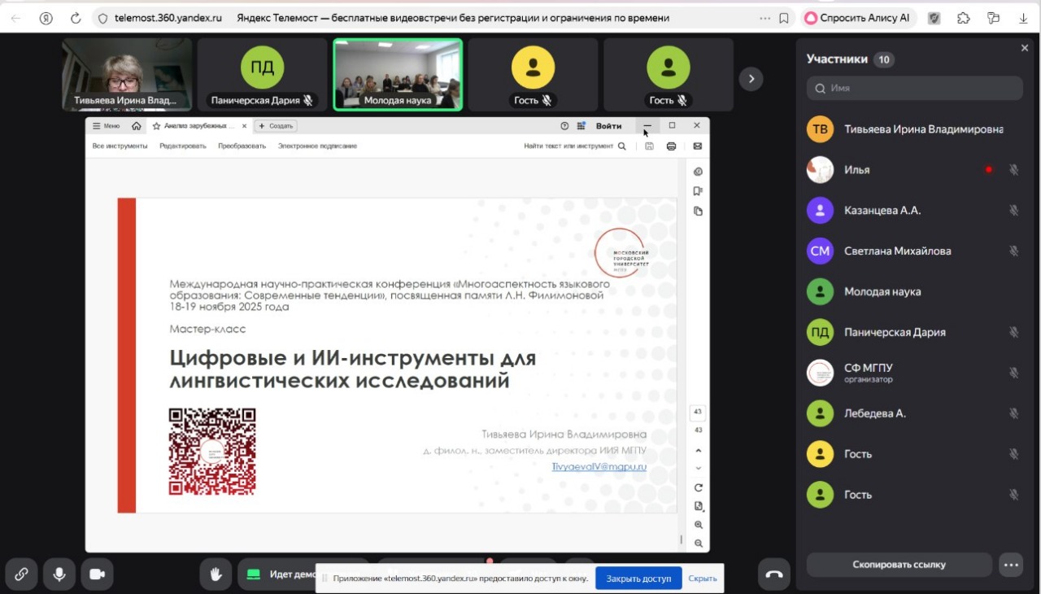Screen dimensions: 1041x594
Task: Hide the sharing notification via Скрыть
Action: tap(703, 579)
